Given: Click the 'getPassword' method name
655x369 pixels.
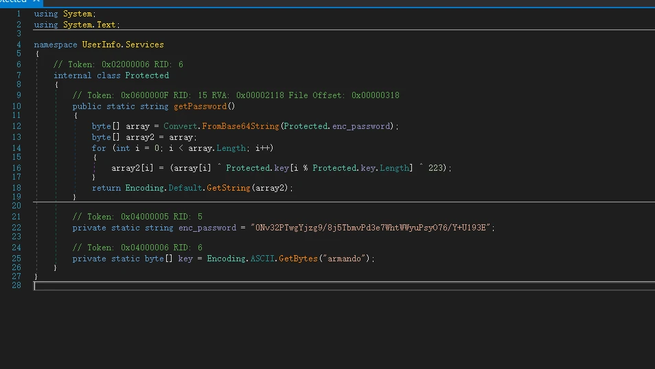Looking at the screenshot, I should pyautogui.click(x=200, y=106).
